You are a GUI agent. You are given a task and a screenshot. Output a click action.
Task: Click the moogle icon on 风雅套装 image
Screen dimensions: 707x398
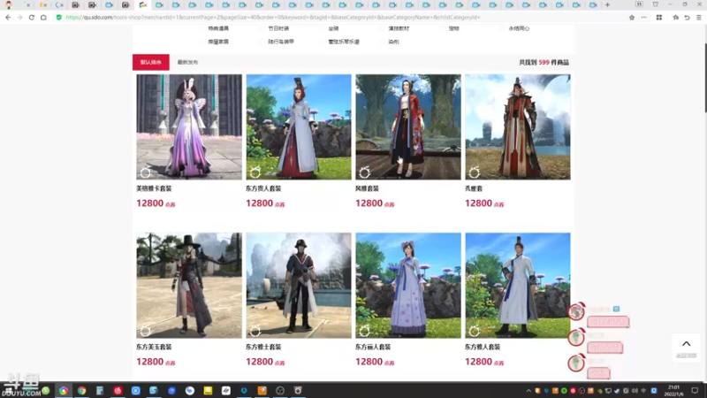pos(364,172)
